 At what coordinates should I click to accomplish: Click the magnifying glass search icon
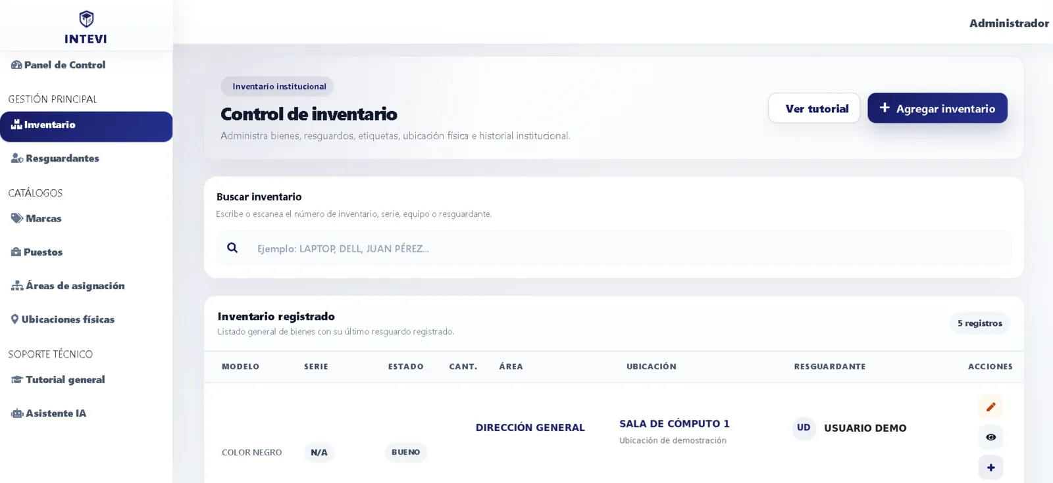coord(232,248)
